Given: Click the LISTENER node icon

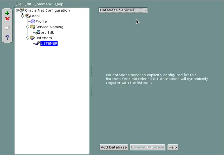Looking at the screenshot, I should click(38, 43).
